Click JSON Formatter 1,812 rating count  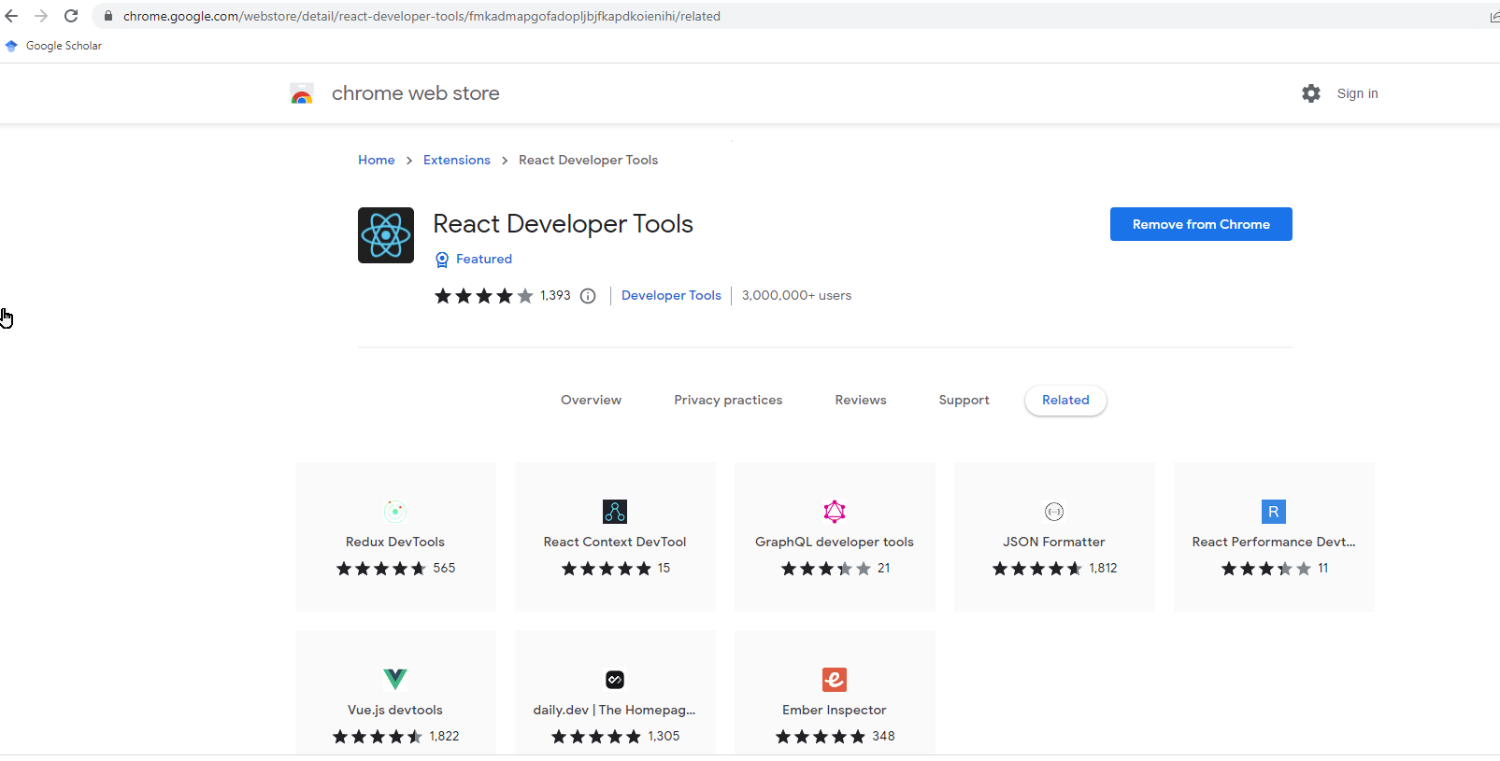(1103, 568)
